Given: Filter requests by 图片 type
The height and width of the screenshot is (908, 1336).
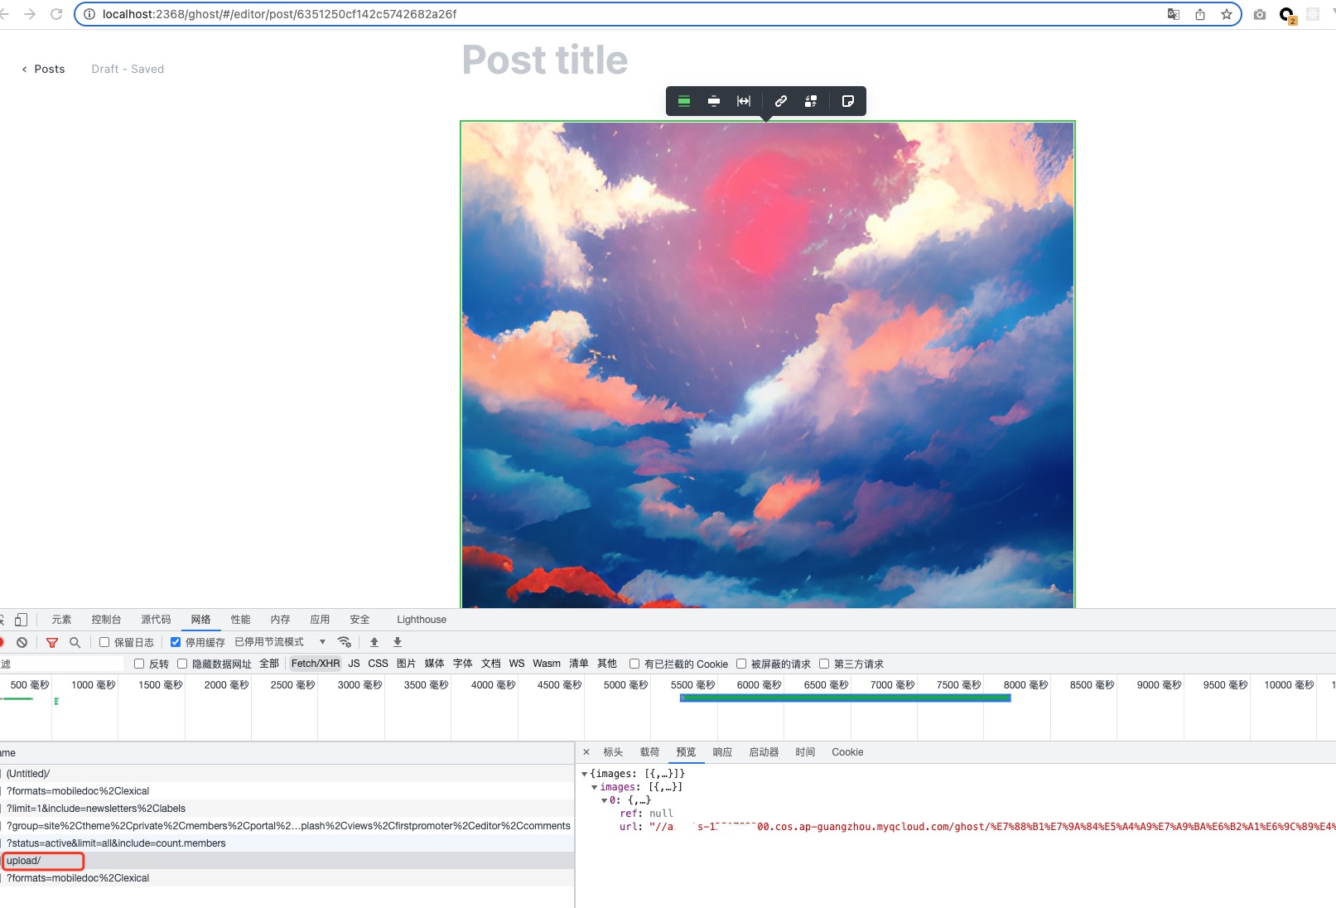Looking at the screenshot, I should (x=406, y=664).
